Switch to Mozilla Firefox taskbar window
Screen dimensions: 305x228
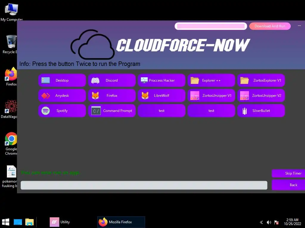[x=121, y=222]
